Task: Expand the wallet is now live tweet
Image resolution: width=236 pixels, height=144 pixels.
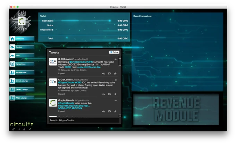Action: (x=61, y=111)
